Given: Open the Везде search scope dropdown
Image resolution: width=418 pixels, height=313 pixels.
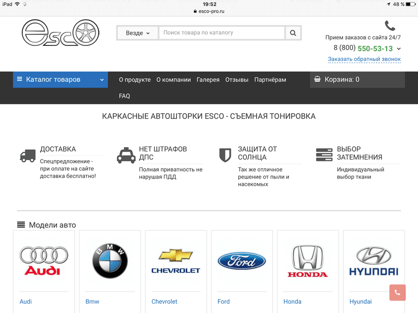Looking at the screenshot, I should 137,33.
